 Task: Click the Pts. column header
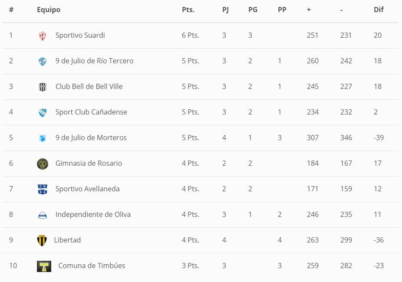188,10
